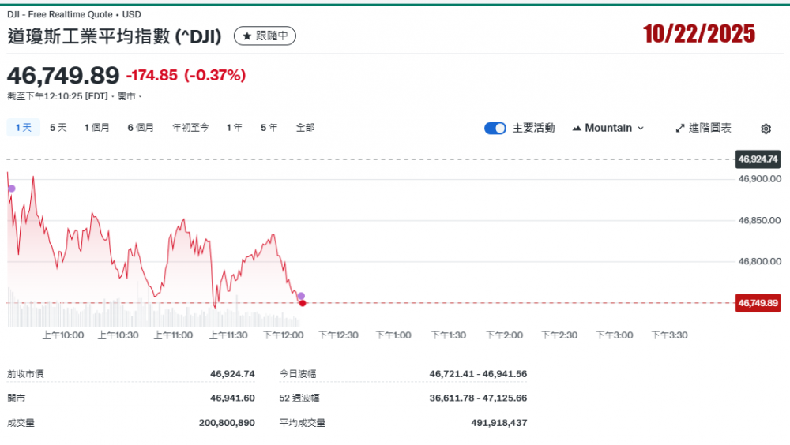The image size is (790, 445).
Task: Select 年初至今 year-to-date range
Action: tap(190, 127)
